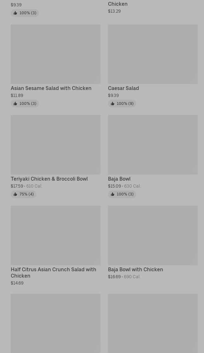Click thumbs-up icon for Teriyaki Chicken Bowl
This screenshot has width=204, height=353.
(x=15, y=194)
